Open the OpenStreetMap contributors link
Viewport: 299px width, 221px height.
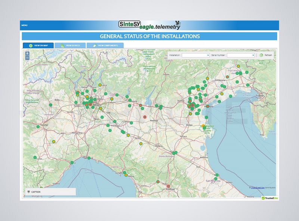click(x=258, y=188)
